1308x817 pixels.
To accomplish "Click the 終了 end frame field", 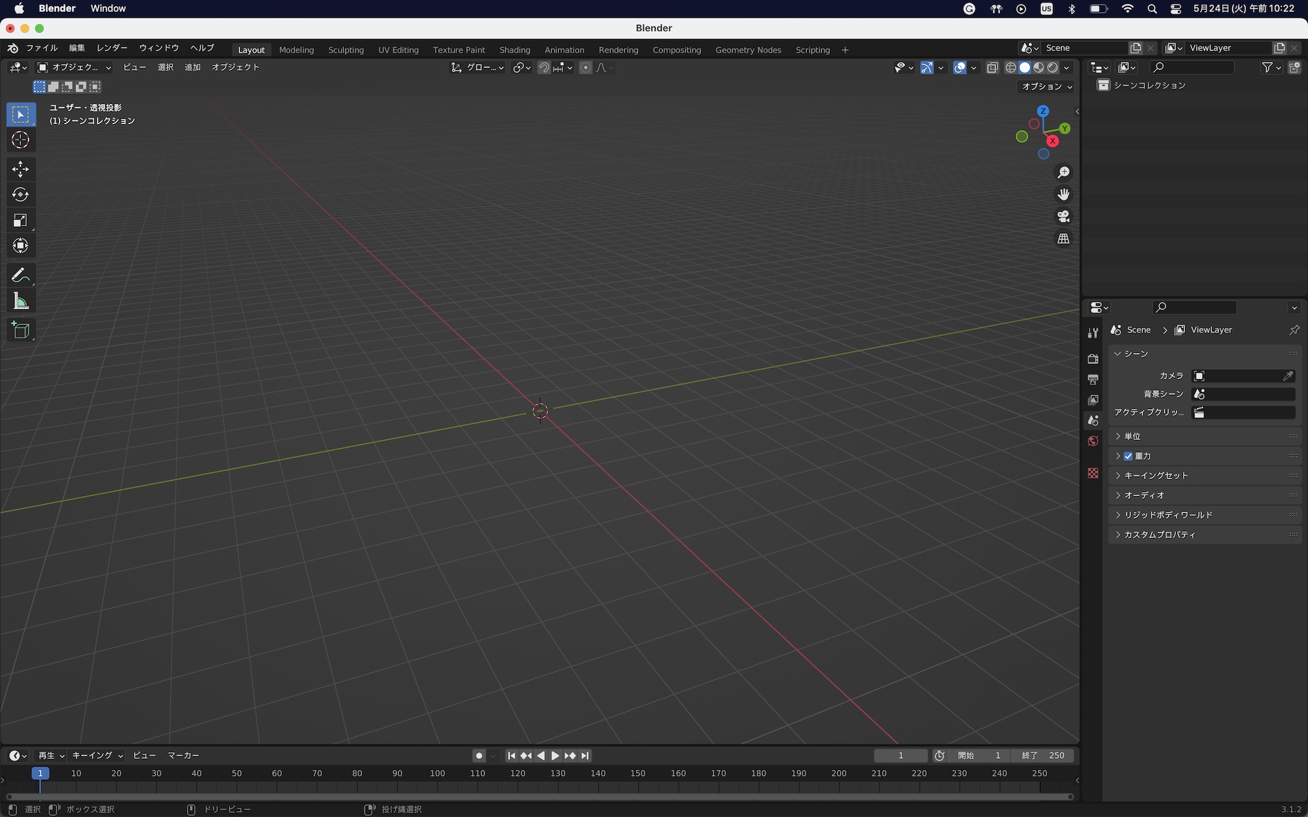I will pos(1043,756).
